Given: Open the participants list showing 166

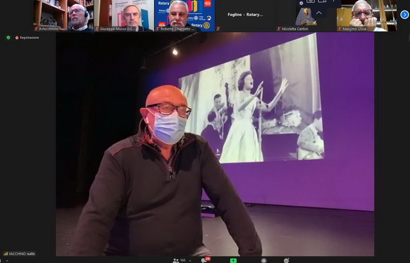Looking at the screenshot, I should [x=179, y=260].
